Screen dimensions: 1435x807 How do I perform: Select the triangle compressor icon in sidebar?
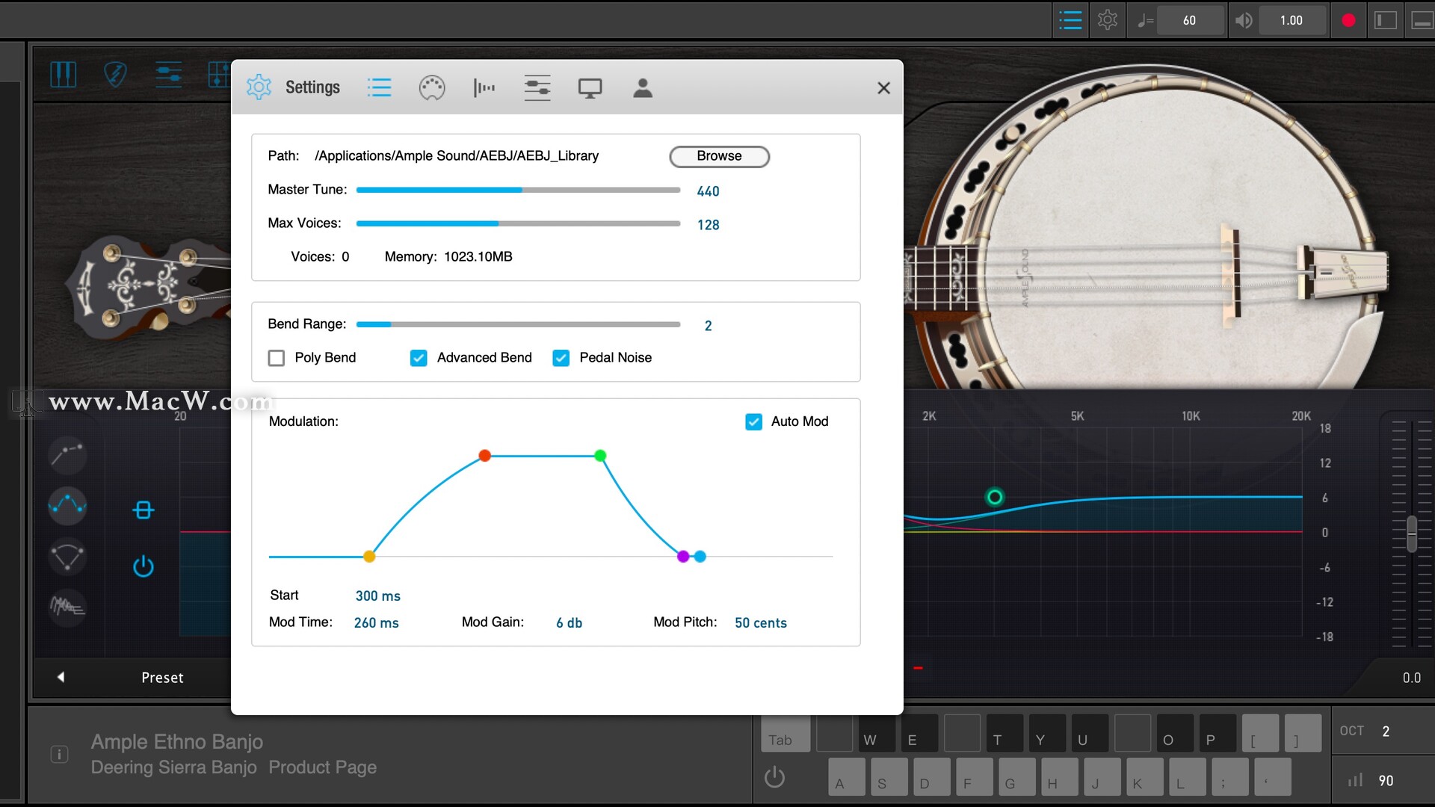67,557
